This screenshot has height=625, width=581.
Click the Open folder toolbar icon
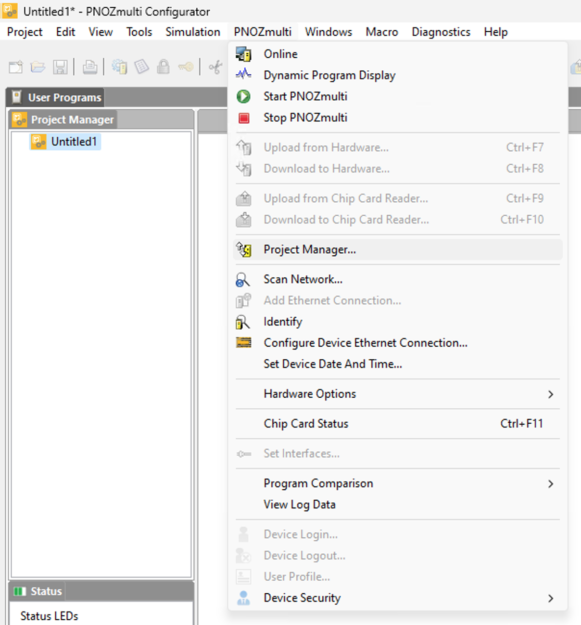pyautogui.click(x=38, y=67)
